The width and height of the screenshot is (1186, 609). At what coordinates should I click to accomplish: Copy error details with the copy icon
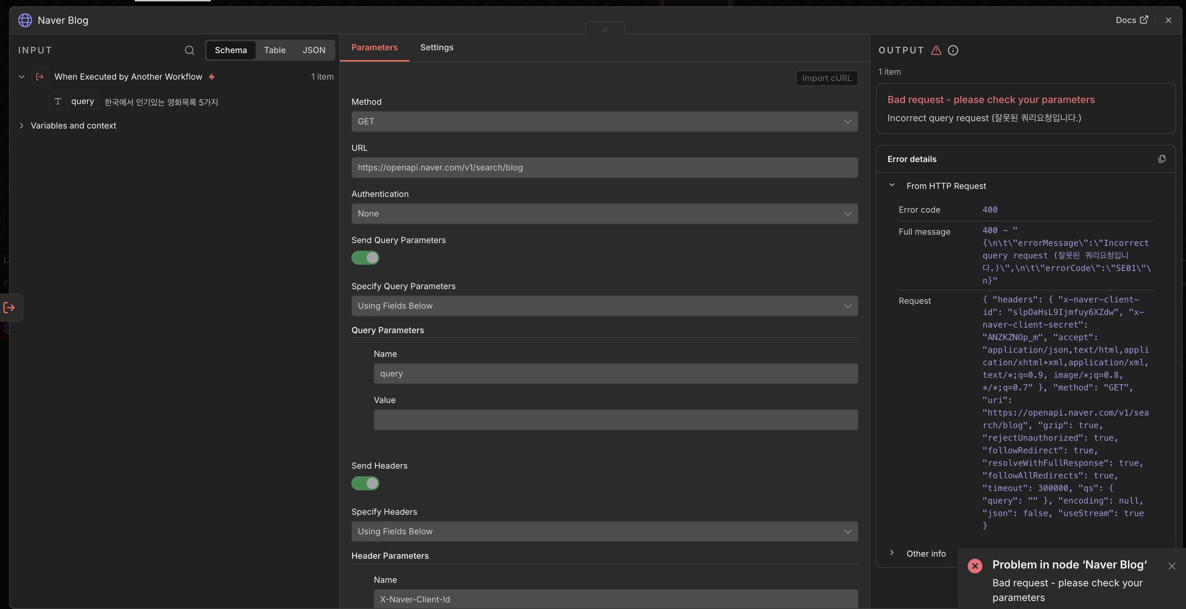point(1162,159)
